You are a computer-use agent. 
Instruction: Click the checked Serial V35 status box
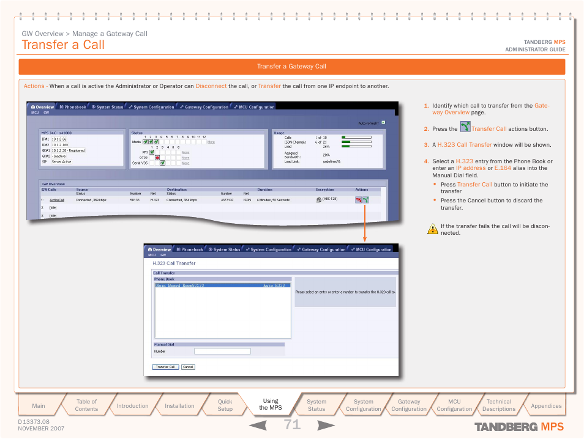[162, 163]
